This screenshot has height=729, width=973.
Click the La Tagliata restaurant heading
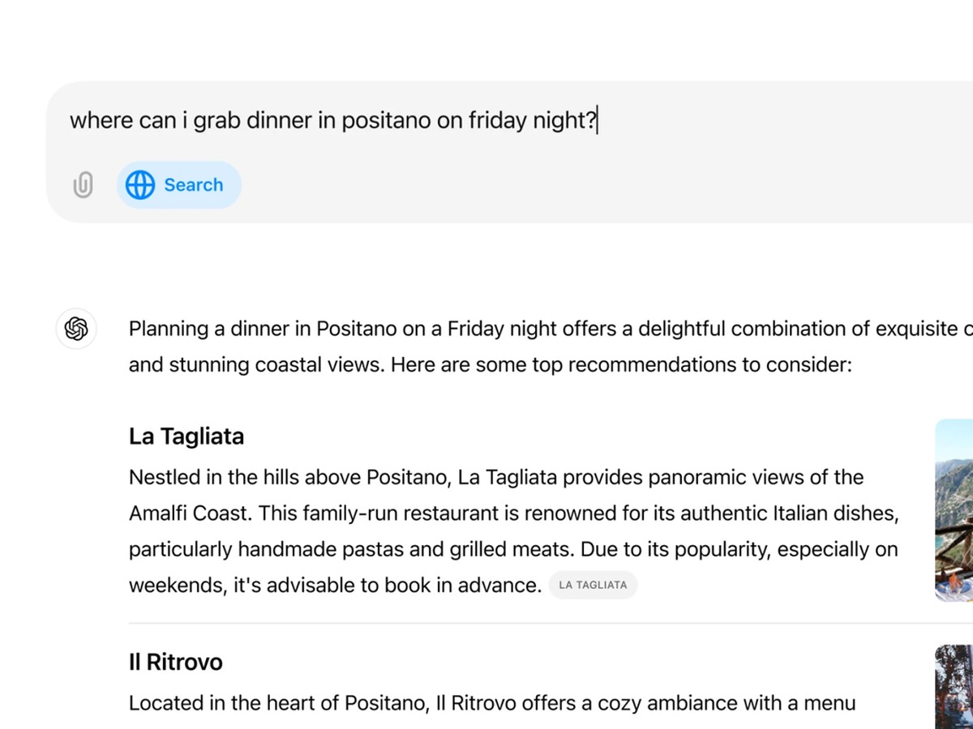(x=186, y=437)
